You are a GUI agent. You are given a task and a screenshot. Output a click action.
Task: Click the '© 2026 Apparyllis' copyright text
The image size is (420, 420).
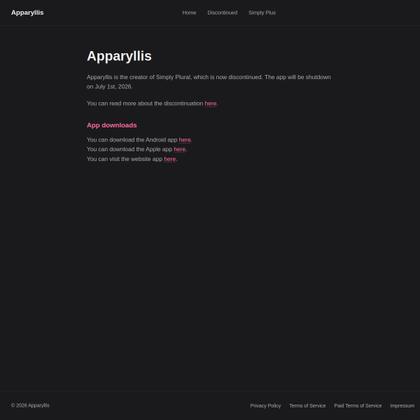tap(30, 405)
